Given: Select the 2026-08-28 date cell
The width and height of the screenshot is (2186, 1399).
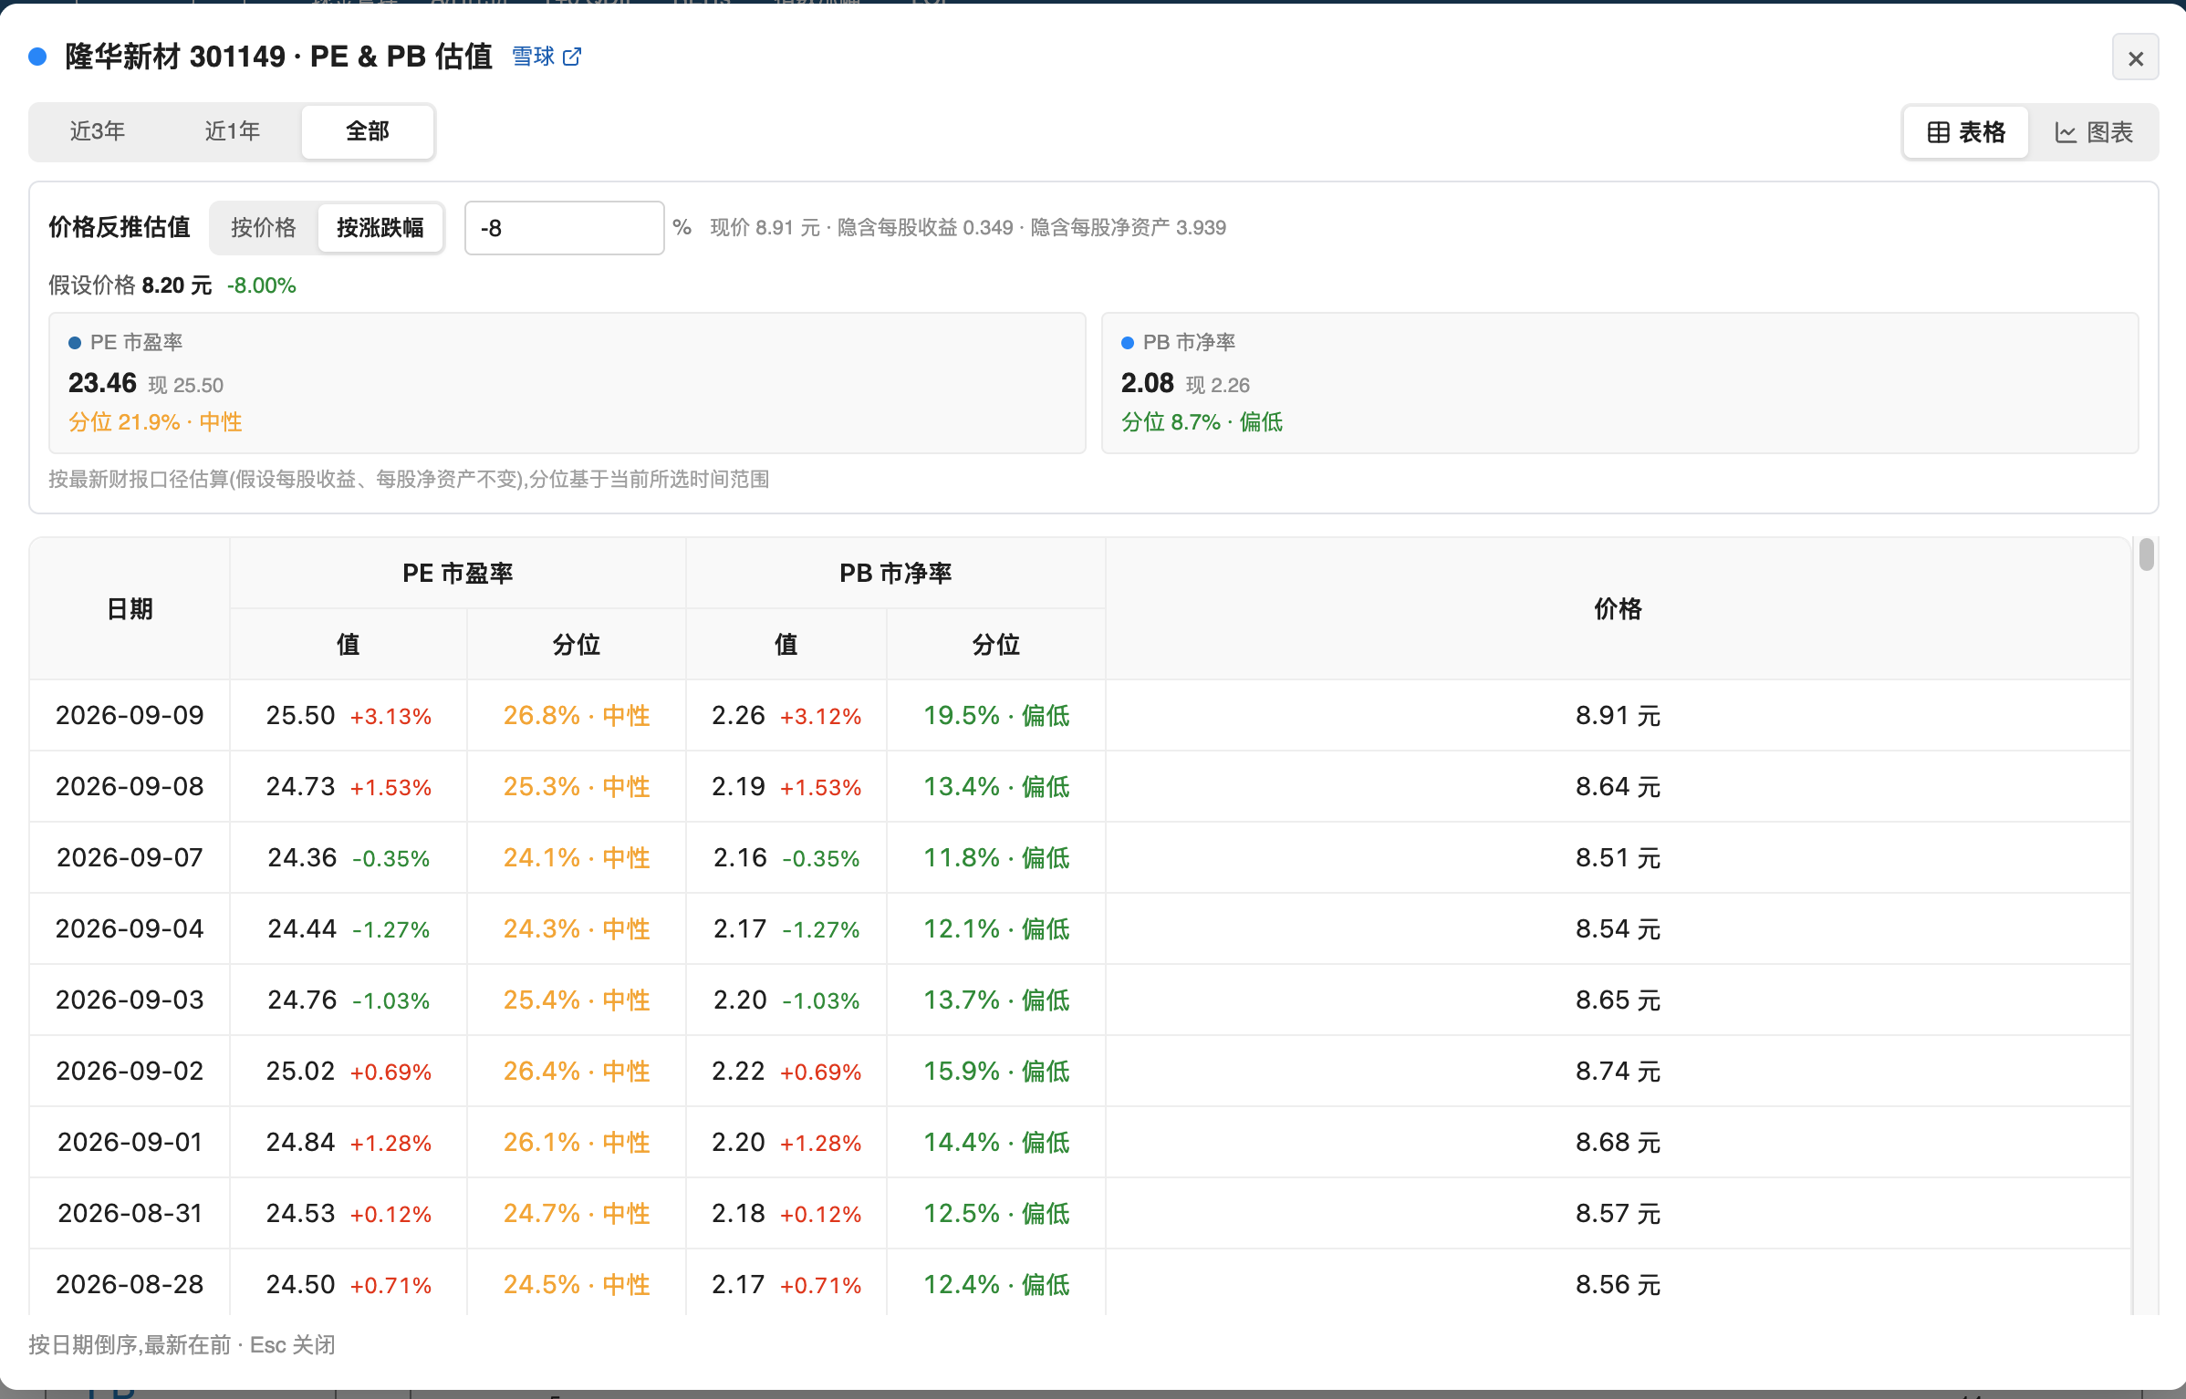Looking at the screenshot, I should (x=130, y=1284).
